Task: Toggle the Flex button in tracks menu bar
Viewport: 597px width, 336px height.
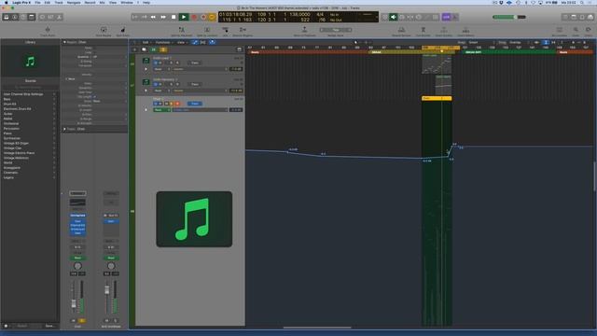Action: coord(203,42)
